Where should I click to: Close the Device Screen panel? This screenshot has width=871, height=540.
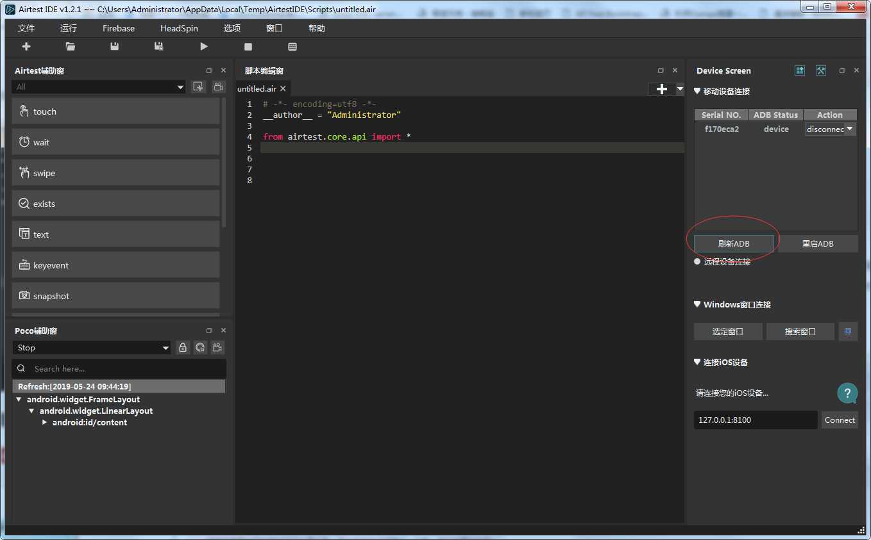point(856,70)
